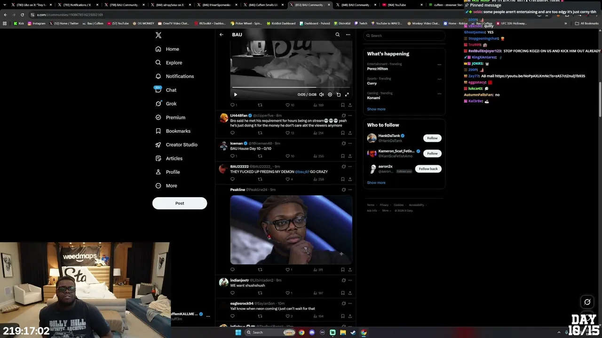Open account menu next to cuffemKALLME

pyautogui.click(x=208, y=316)
